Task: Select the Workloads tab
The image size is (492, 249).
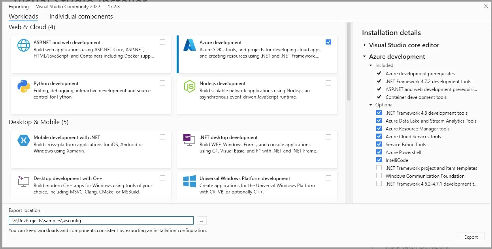Action: pos(23,17)
